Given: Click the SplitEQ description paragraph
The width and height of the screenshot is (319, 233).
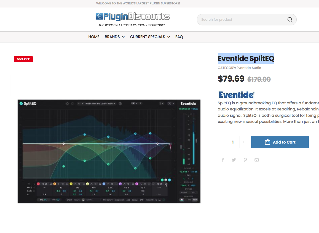Looking at the screenshot, I should (x=268, y=112).
